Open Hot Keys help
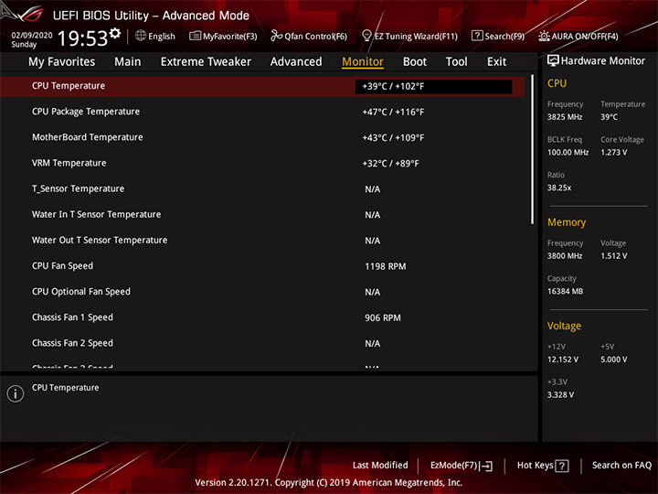This screenshot has width=658, height=494. [535, 465]
